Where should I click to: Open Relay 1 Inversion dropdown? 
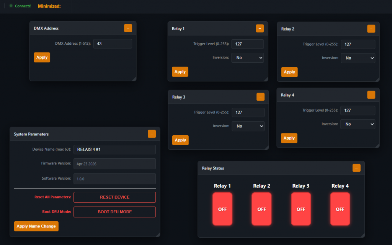pyautogui.click(x=247, y=58)
